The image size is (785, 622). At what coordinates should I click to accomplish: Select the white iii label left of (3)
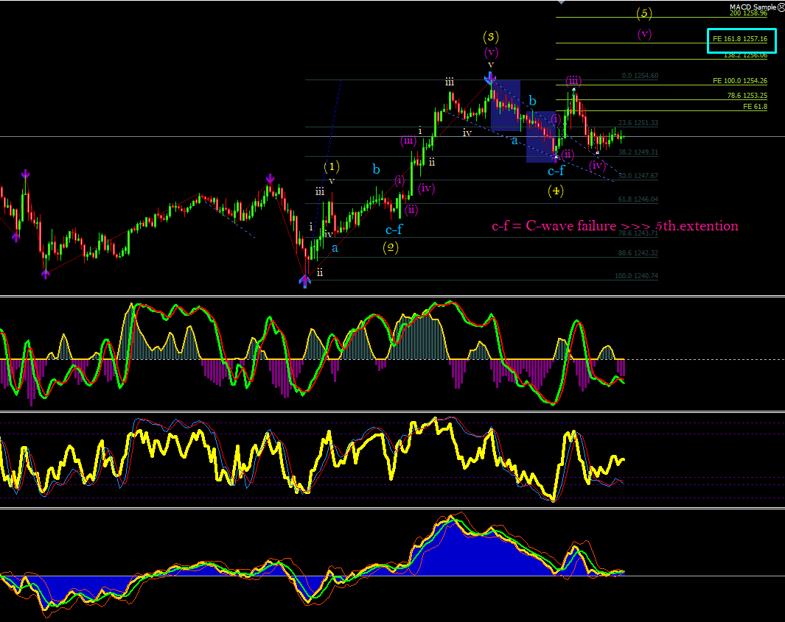[450, 82]
